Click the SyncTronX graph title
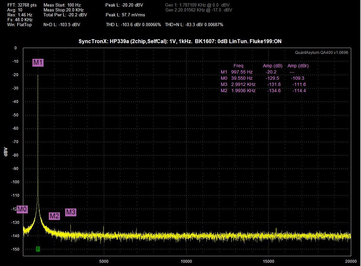Viewport: 361px width, 266px height. pos(180,42)
